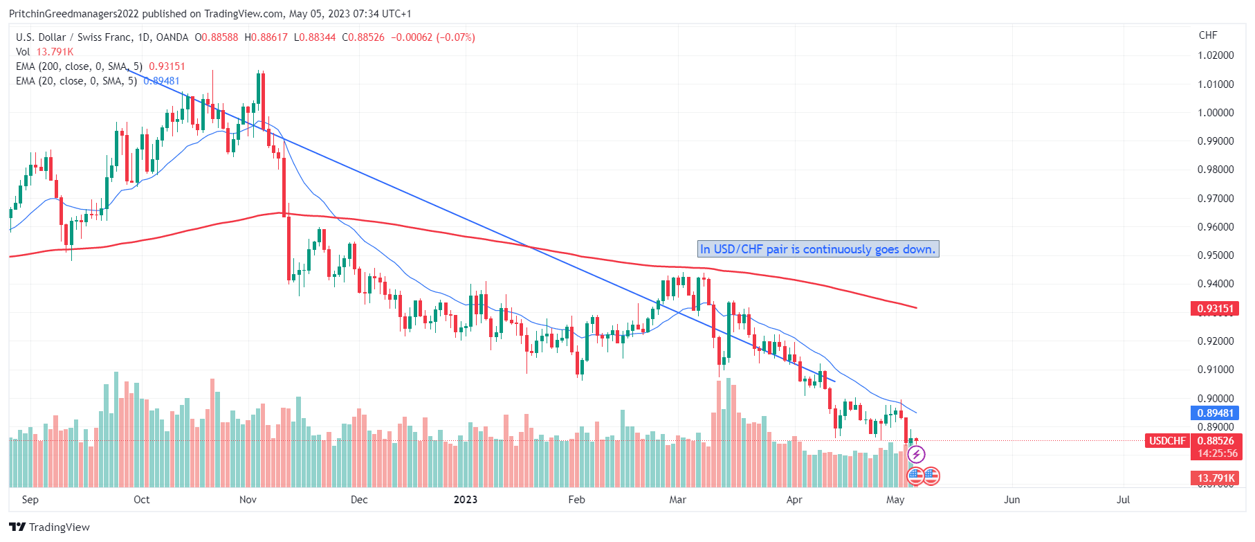Image resolution: width=1255 pixels, height=542 pixels.
Task: Click the low value L0.88344
Action: (x=315, y=37)
